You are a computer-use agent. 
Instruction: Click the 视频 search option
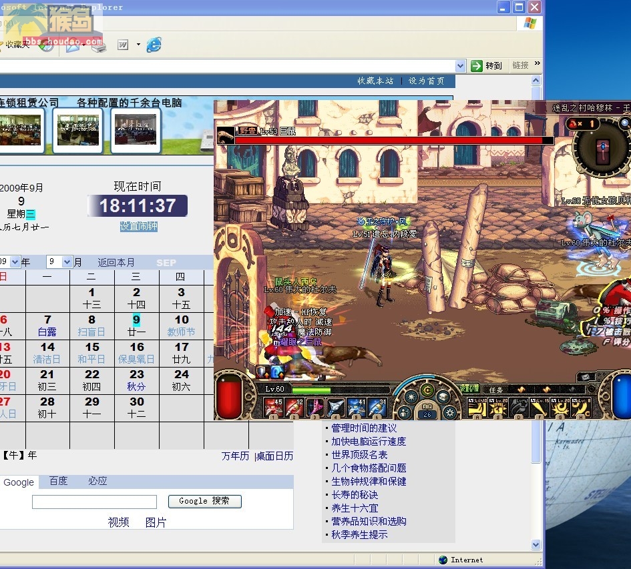(x=118, y=522)
